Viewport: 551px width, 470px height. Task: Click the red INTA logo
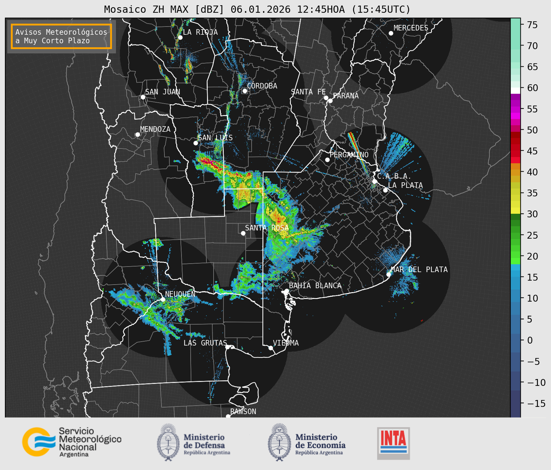tap(393, 443)
